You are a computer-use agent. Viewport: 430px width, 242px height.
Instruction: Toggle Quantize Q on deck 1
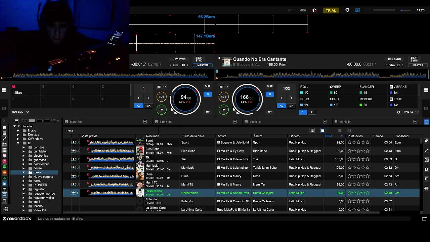coord(208,94)
